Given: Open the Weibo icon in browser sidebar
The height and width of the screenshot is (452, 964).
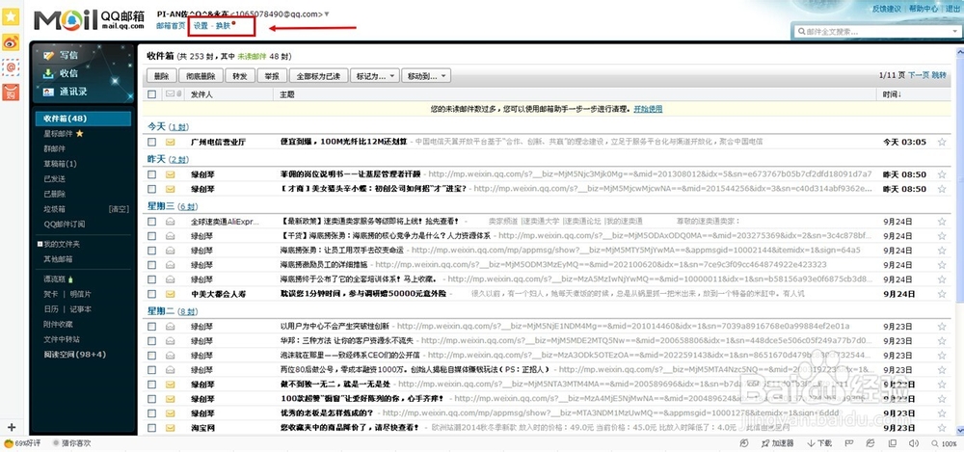Looking at the screenshot, I should 11,41.
